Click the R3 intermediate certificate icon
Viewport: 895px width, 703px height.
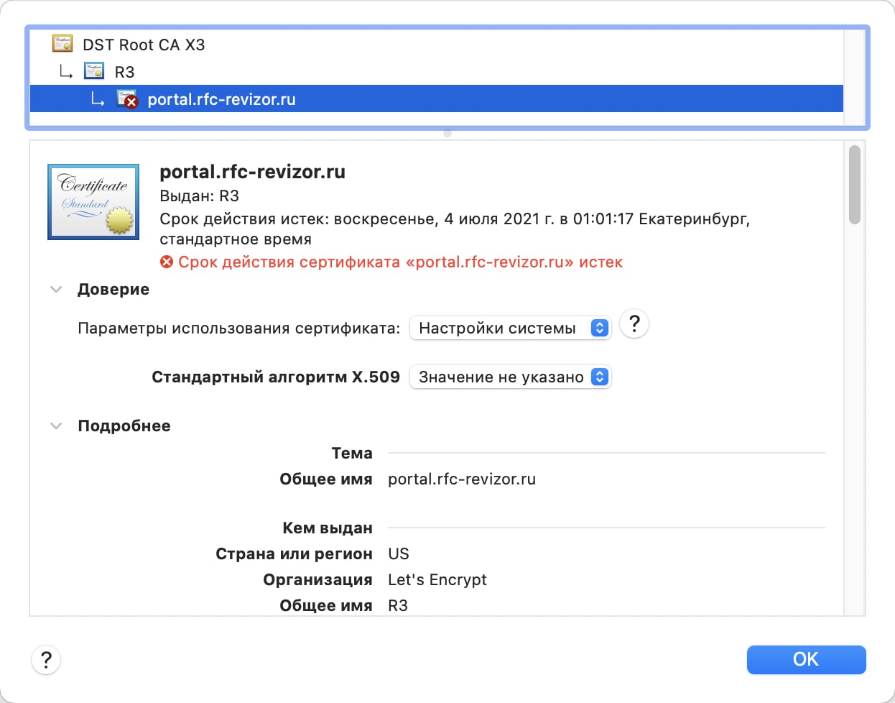(94, 71)
